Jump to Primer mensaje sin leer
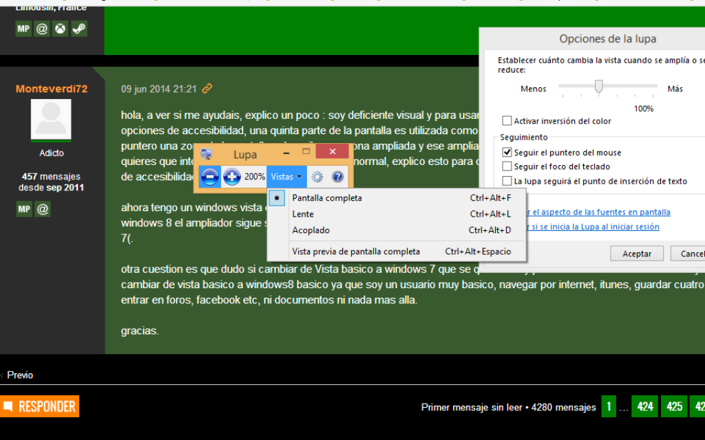The width and height of the screenshot is (705, 440). click(x=471, y=407)
